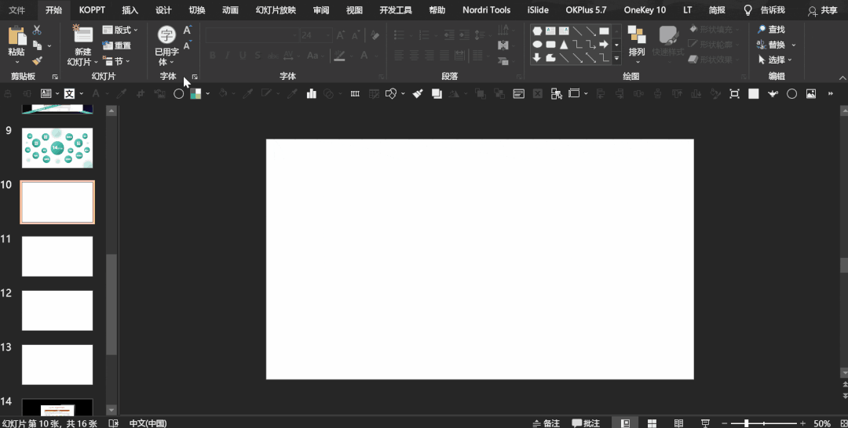The width and height of the screenshot is (848, 428).
Task: Select the hexagon shape in gallery
Action: (x=537, y=31)
